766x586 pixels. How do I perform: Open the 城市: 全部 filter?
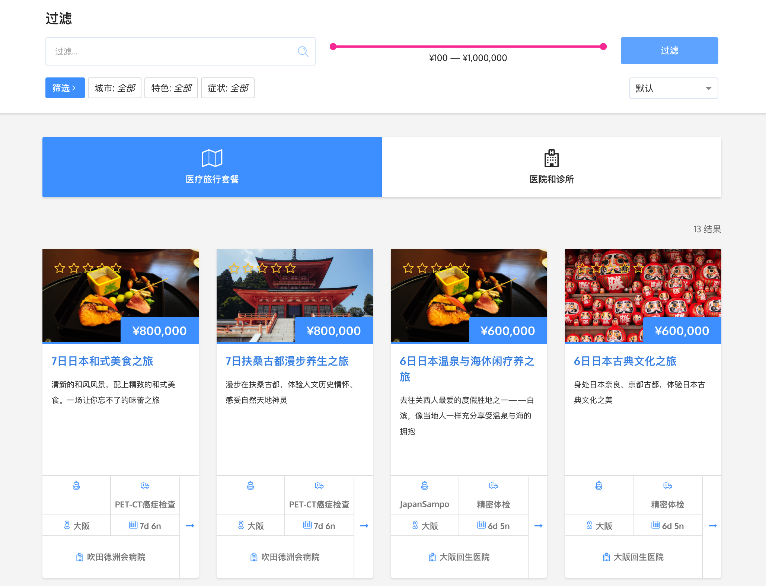point(115,88)
